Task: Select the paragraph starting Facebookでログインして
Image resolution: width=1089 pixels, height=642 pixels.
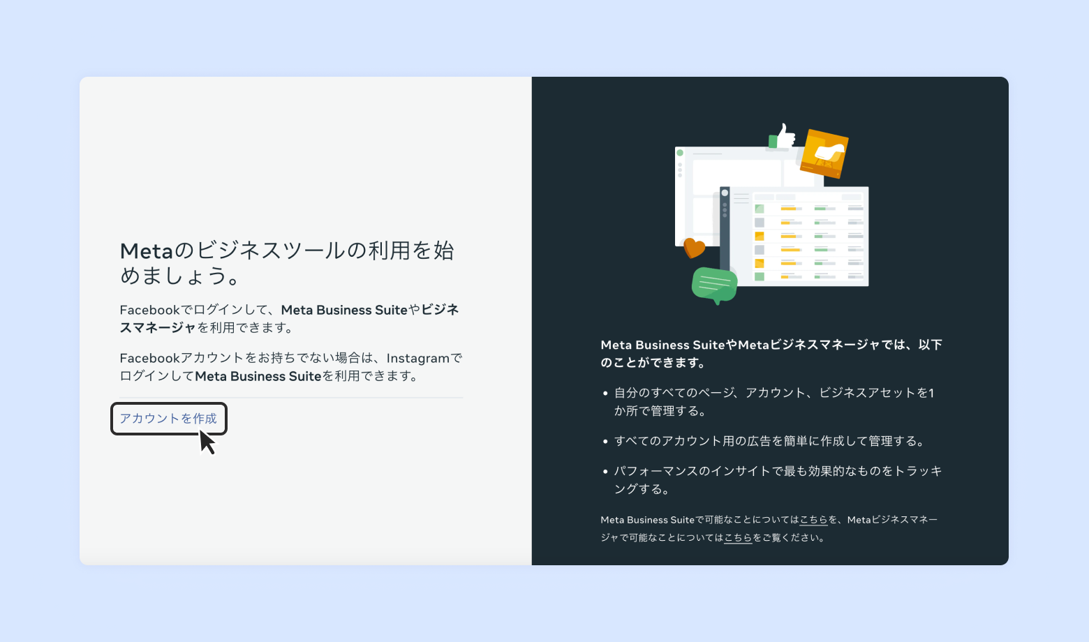Action: (x=290, y=319)
